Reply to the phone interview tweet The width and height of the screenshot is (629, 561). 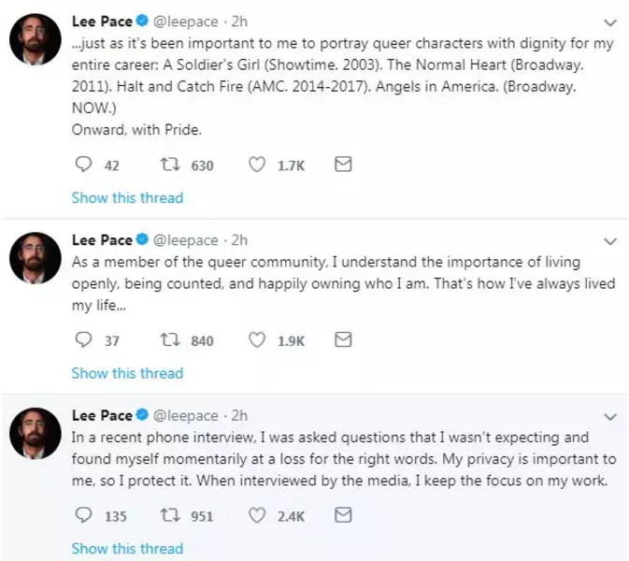click(x=82, y=515)
